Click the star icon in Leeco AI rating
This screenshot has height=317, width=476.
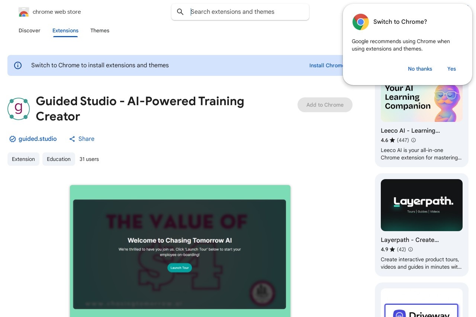pos(392,140)
